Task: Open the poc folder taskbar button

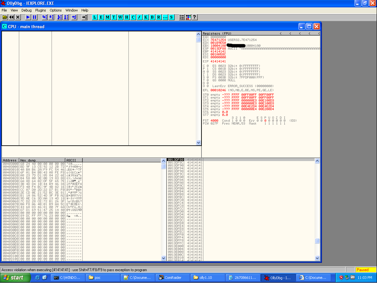Action: tap(103, 278)
